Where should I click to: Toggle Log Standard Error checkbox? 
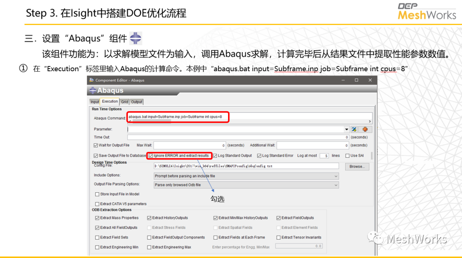point(259,156)
